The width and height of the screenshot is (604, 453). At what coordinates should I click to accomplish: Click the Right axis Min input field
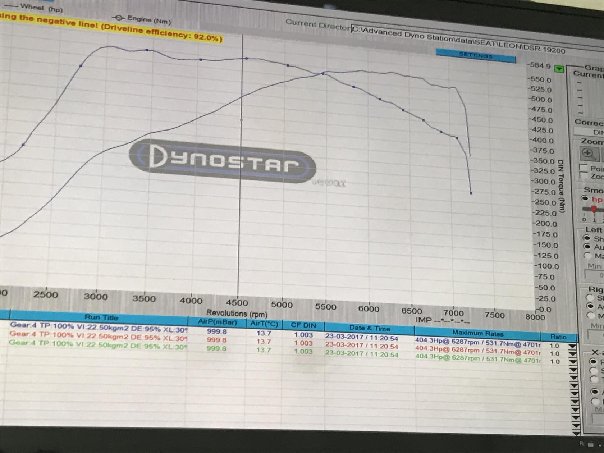pos(596,335)
